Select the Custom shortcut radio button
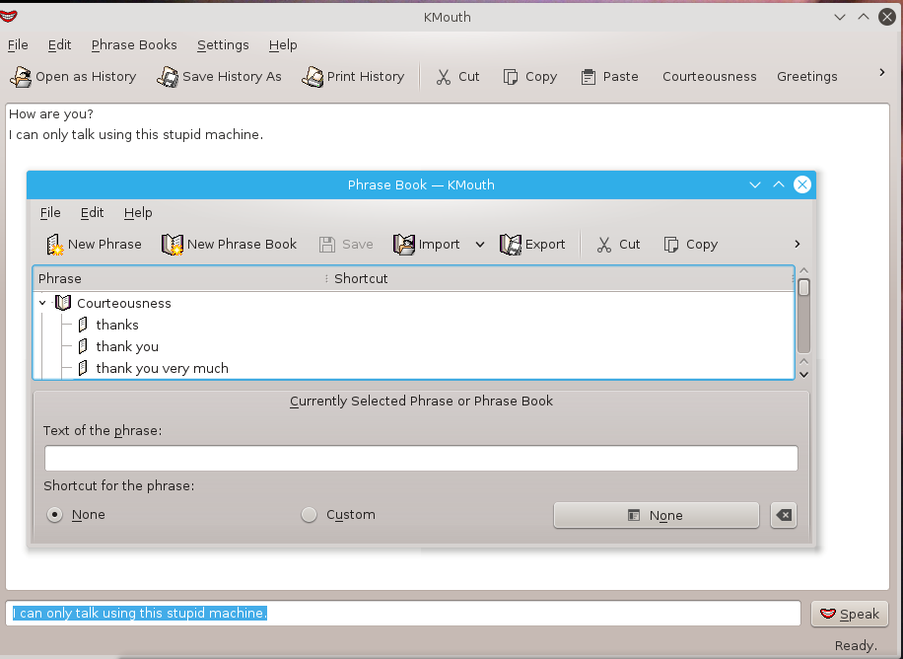This screenshot has height=659, width=903. tap(310, 514)
